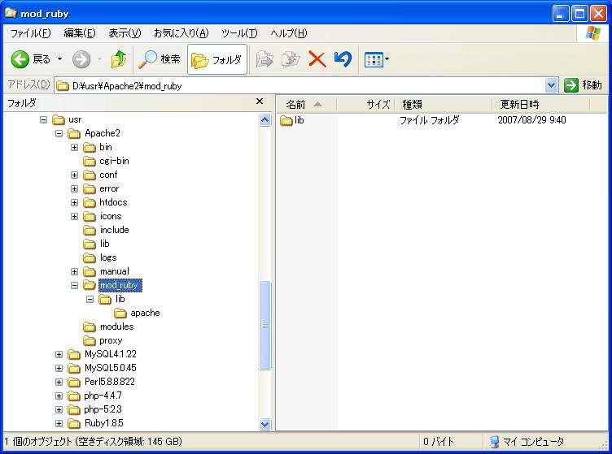Click the Forward arrow button
Image resolution: width=612 pixels, height=454 pixels.
coord(81,59)
